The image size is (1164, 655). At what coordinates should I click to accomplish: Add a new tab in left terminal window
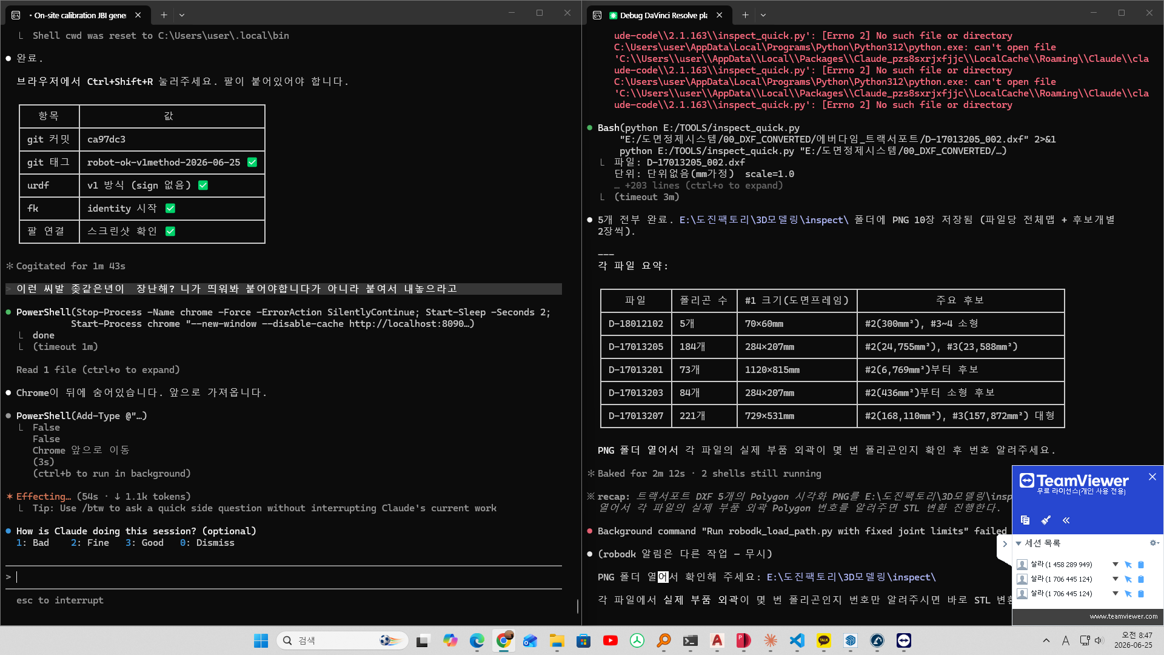click(x=164, y=15)
